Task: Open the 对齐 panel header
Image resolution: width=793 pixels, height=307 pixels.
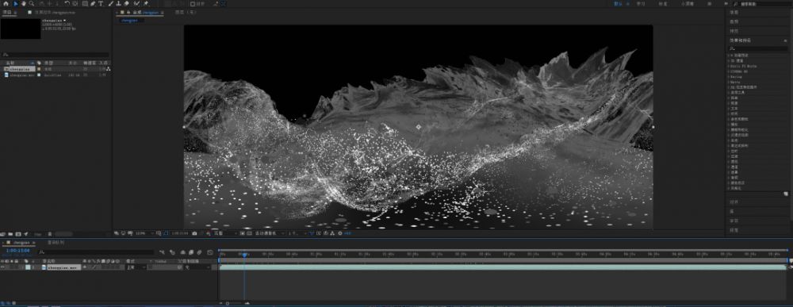Action: pos(735,201)
